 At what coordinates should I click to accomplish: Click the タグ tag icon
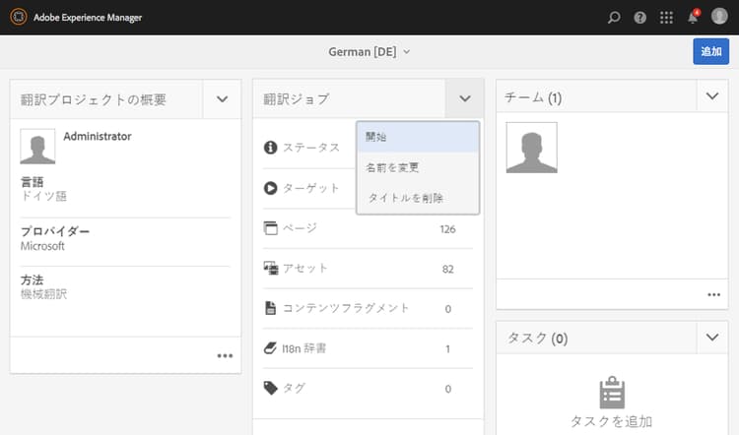pos(271,388)
